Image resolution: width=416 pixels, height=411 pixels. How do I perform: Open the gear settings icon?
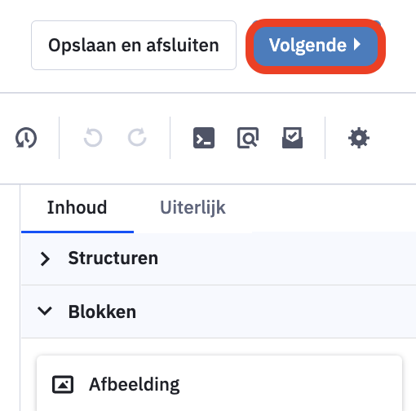[x=359, y=138]
